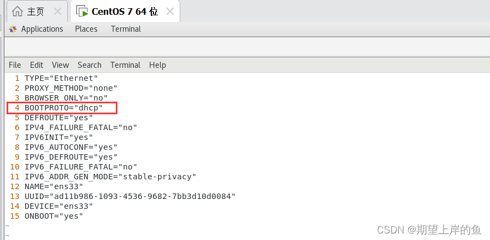Viewport: 490px width, 240px height.
Task: Select the CentOS 7 64 位 tab
Action: click(125, 11)
